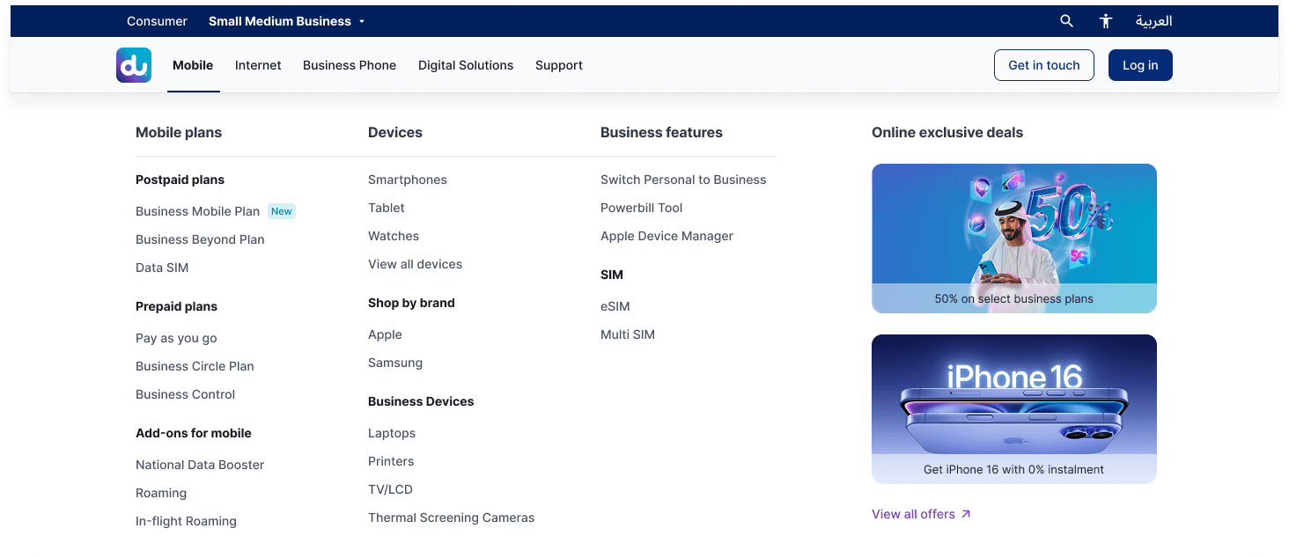Browse Tablet devices

387,208
